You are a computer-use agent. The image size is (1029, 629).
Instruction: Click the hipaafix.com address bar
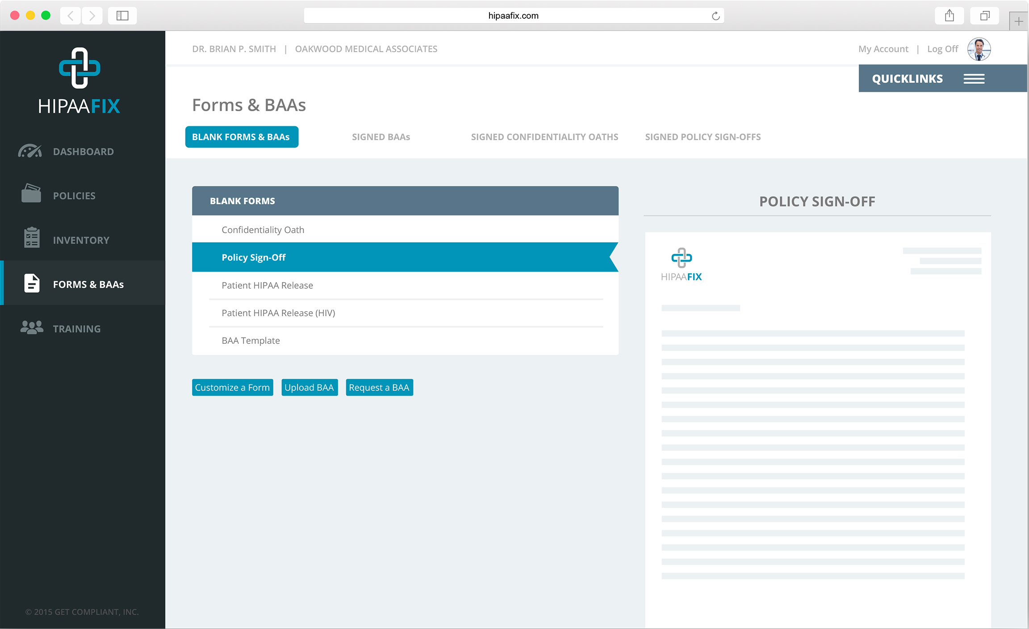click(x=514, y=16)
